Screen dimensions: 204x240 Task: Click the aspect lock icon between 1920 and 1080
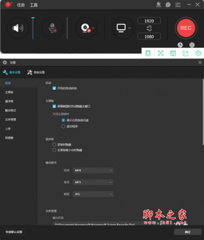pos(149,28)
